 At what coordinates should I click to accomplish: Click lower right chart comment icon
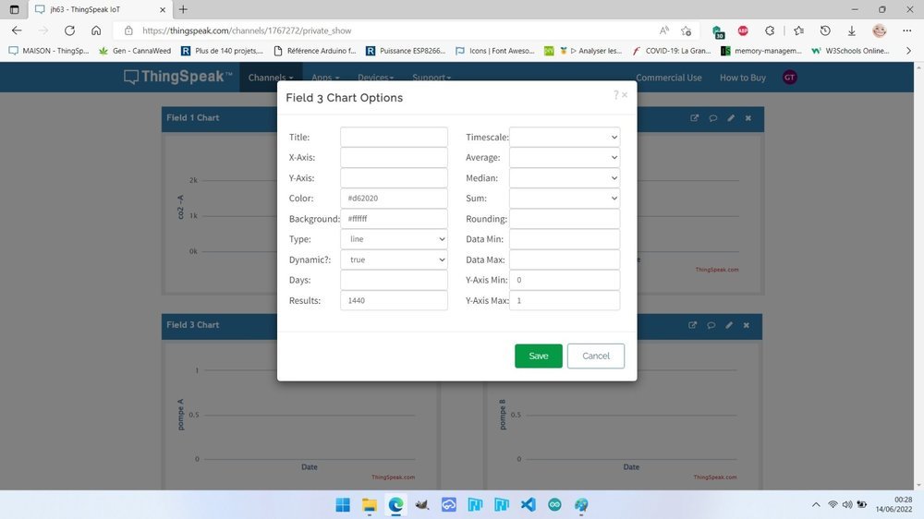(x=711, y=325)
